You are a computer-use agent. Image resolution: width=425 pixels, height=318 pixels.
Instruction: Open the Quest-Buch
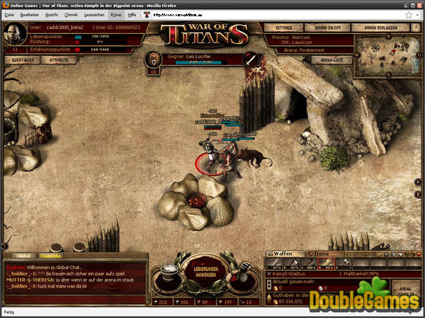(x=23, y=60)
